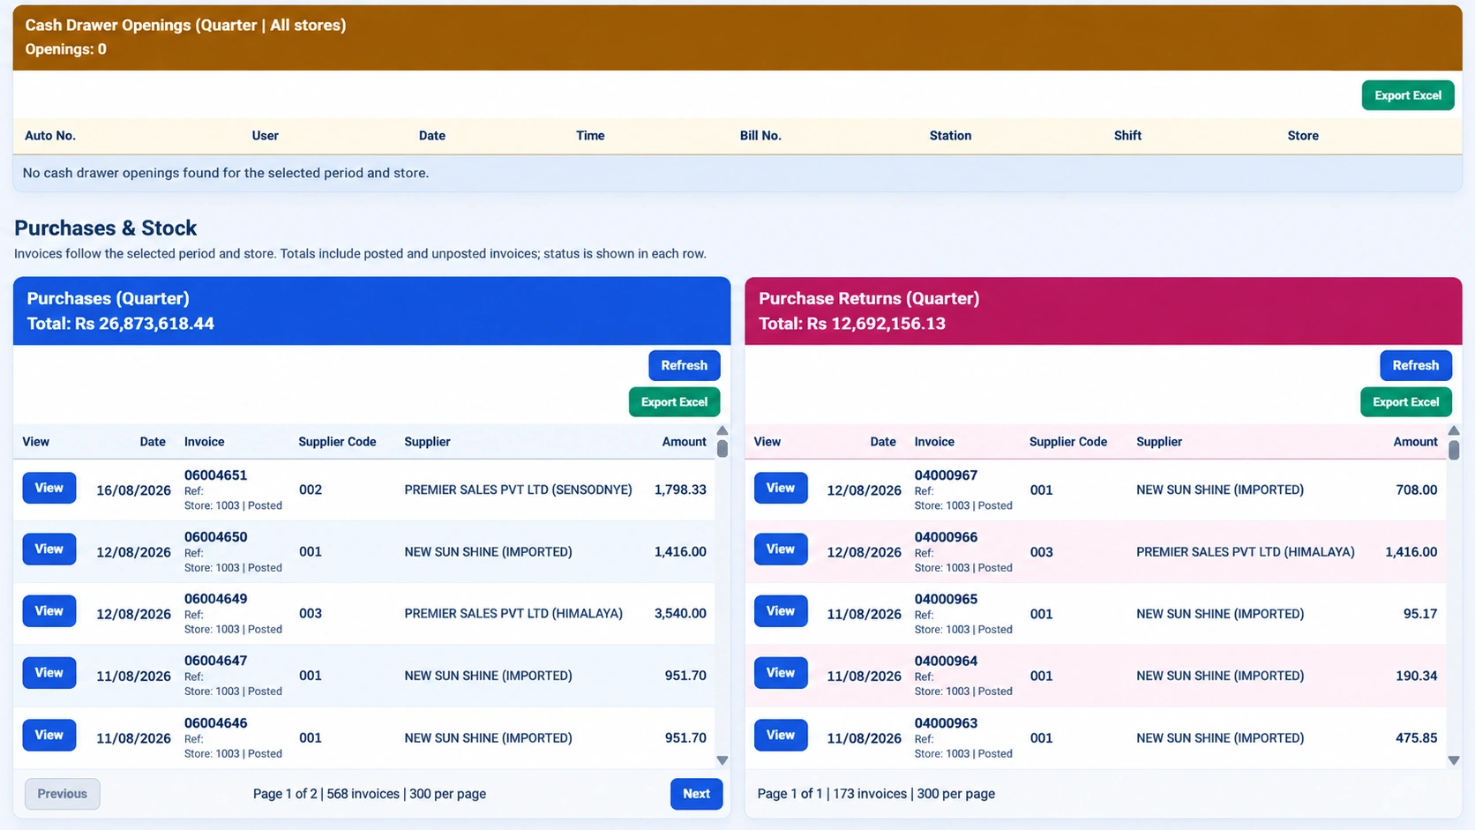The width and height of the screenshot is (1475, 830).
Task: View purchase invoice 06004649
Action: click(49, 611)
